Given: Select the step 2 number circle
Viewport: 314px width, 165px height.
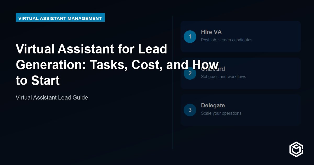Looking at the screenshot, I should 190,73.
